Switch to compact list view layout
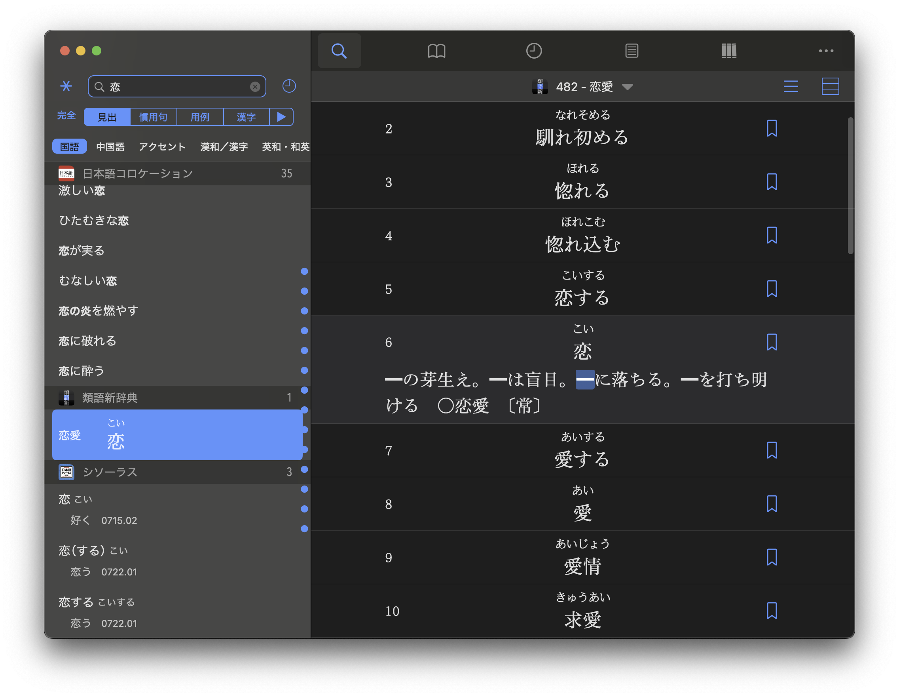899x697 pixels. click(x=790, y=86)
